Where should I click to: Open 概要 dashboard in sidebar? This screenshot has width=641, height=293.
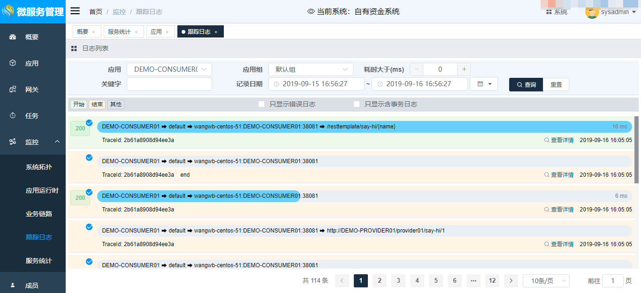pyautogui.click(x=32, y=37)
